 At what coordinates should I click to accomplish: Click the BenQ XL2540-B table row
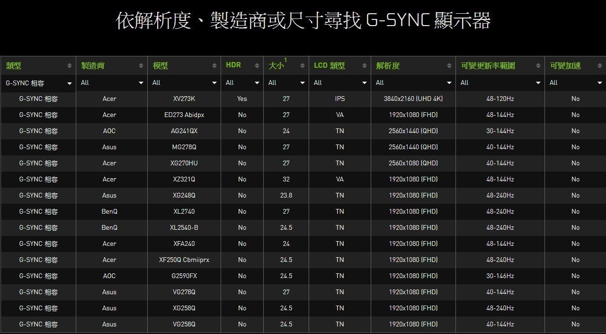(303, 228)
